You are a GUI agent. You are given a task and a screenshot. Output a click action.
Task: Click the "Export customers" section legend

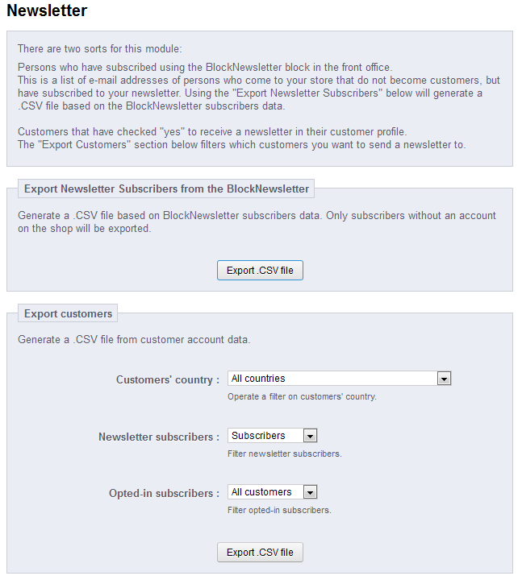[x=68, y=314]
